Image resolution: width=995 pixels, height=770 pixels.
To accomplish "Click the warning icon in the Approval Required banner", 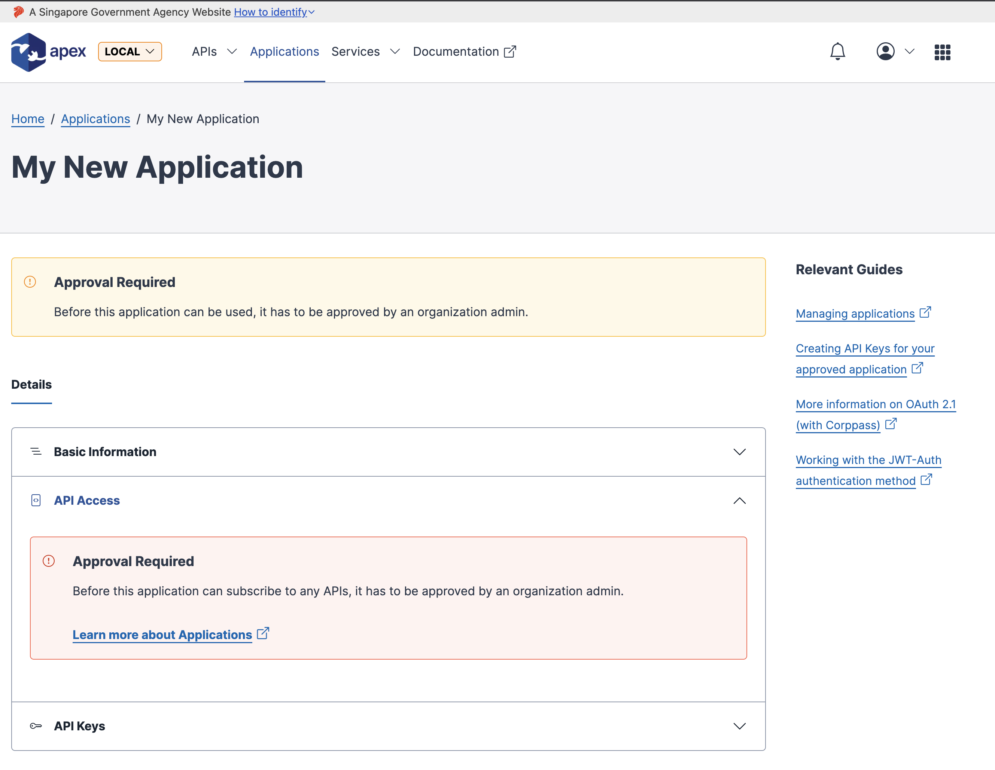I will (x=30, y=282).
